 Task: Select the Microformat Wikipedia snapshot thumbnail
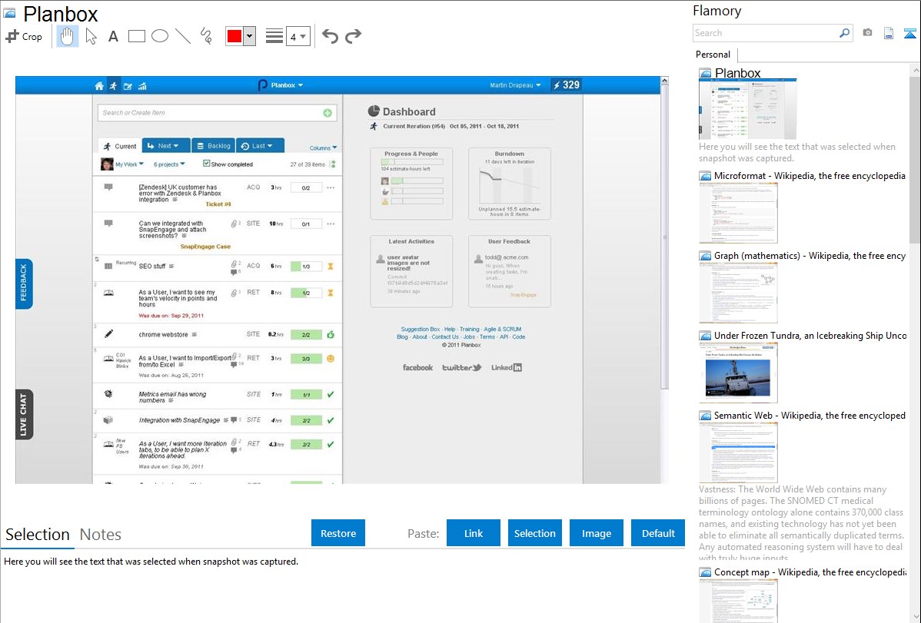[738, 213]
